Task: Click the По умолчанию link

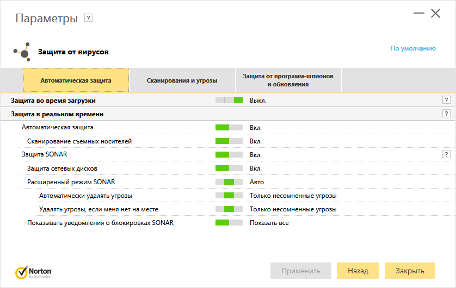Action: point(413,48)
